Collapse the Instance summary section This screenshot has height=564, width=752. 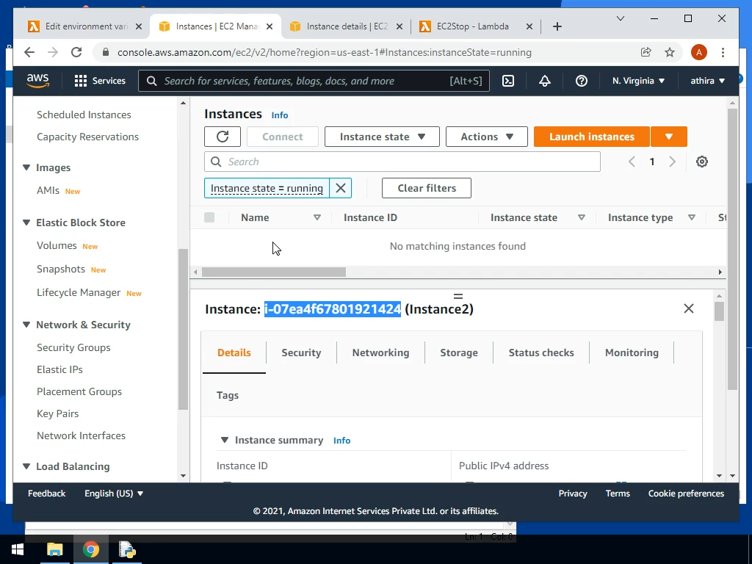pyautogui.click(x=224, y=440)
